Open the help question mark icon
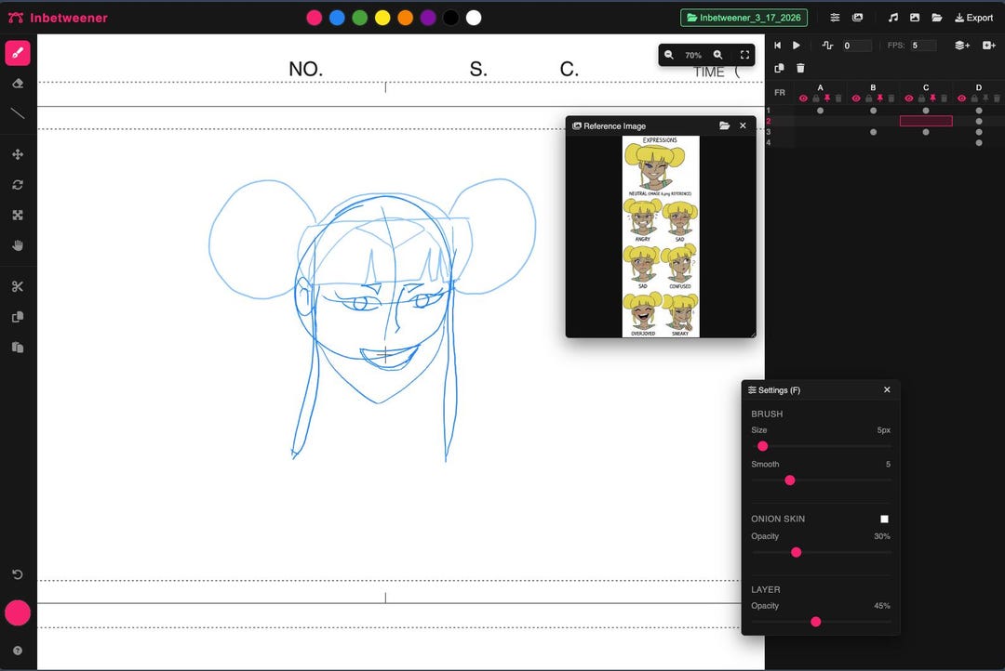Screen dimensions: 1005x671 click(18, 651)
